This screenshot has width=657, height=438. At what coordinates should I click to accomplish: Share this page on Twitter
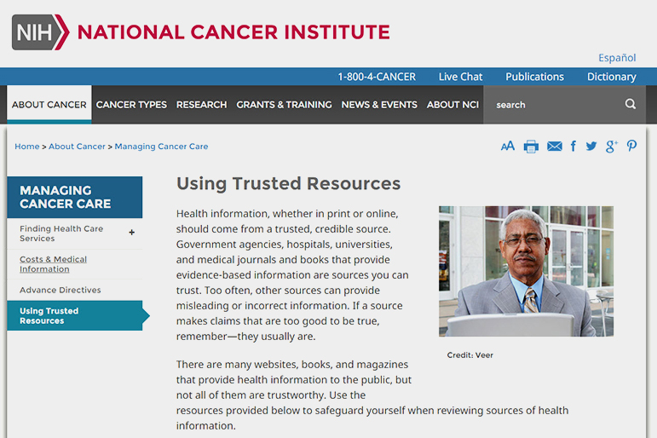[591, 147]
